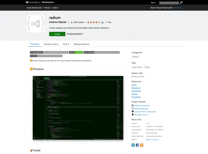208x154 pixels.
Task: Click the installs download icon
Action: [71, 22]
